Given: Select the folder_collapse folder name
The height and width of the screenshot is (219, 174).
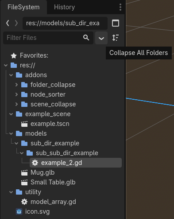Looking at the screenshot, I should click(53, 85).
